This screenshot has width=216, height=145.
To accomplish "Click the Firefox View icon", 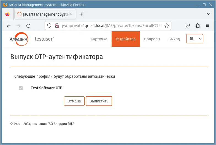I will pyautogui.click(x=7, y=14).
